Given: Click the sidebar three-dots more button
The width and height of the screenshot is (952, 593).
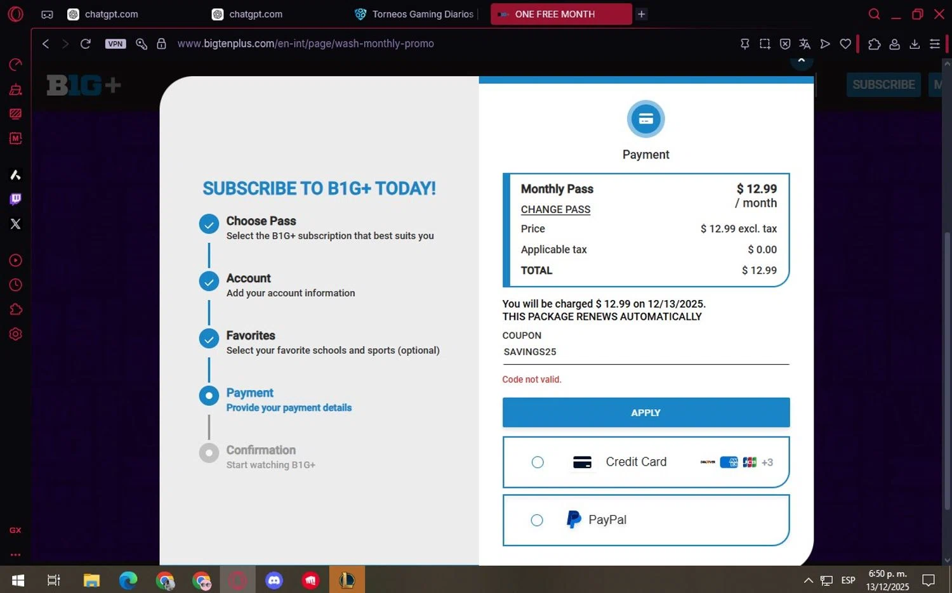Looking at the screenshot, I should (15, 554).
